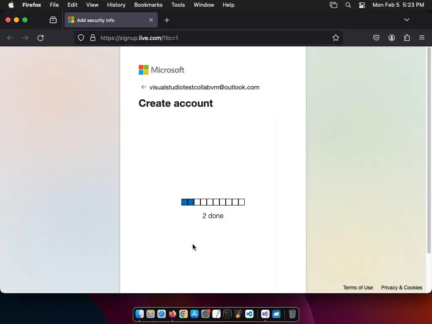Open Visual Studio Code from the dock
The image size is (432, 324).
click(249, 314)
